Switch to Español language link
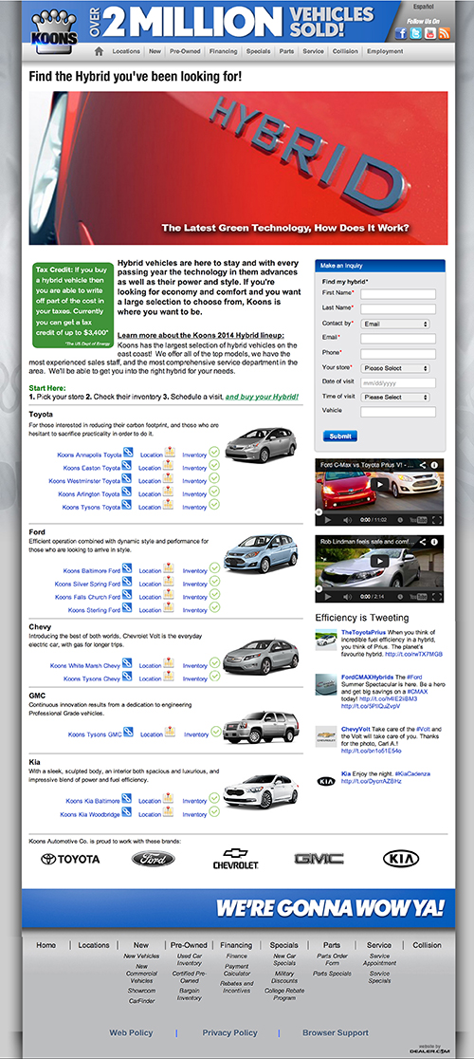The width and height of the screenshot is (474, 1059). tap(424, 6)
